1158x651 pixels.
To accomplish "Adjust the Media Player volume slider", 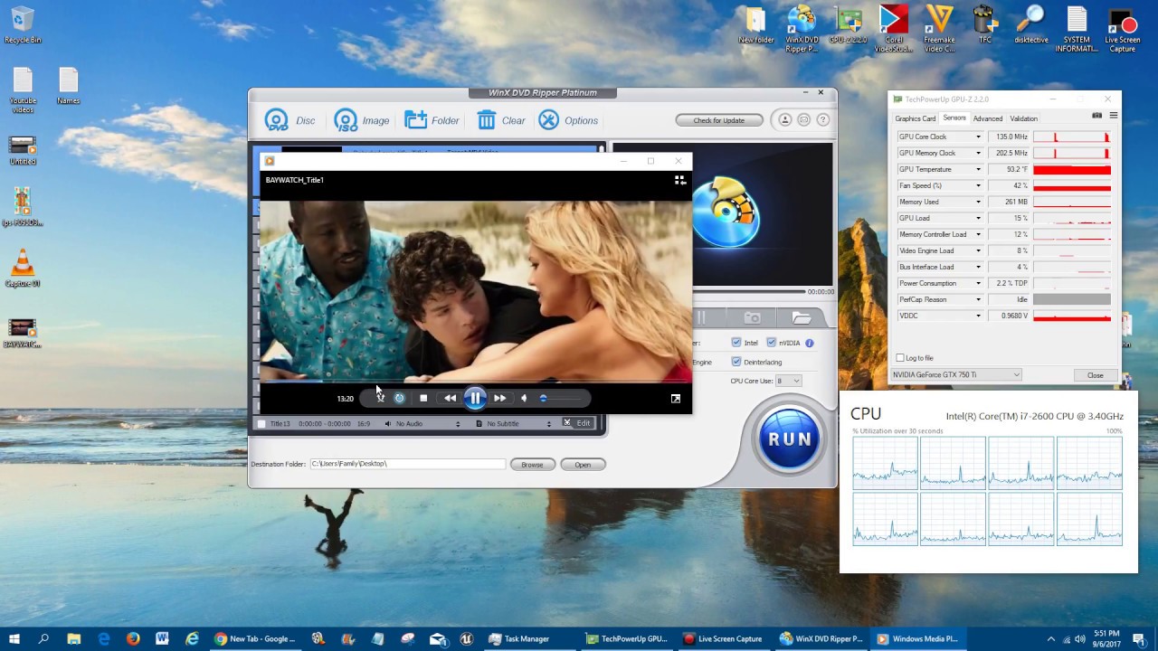I will point(564,398).
